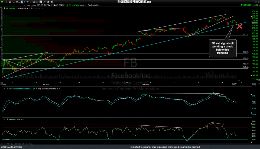This screenshot has width=260, height=149.
Task: Click the 170.95 horizontal level label
Action: point(246,52)
